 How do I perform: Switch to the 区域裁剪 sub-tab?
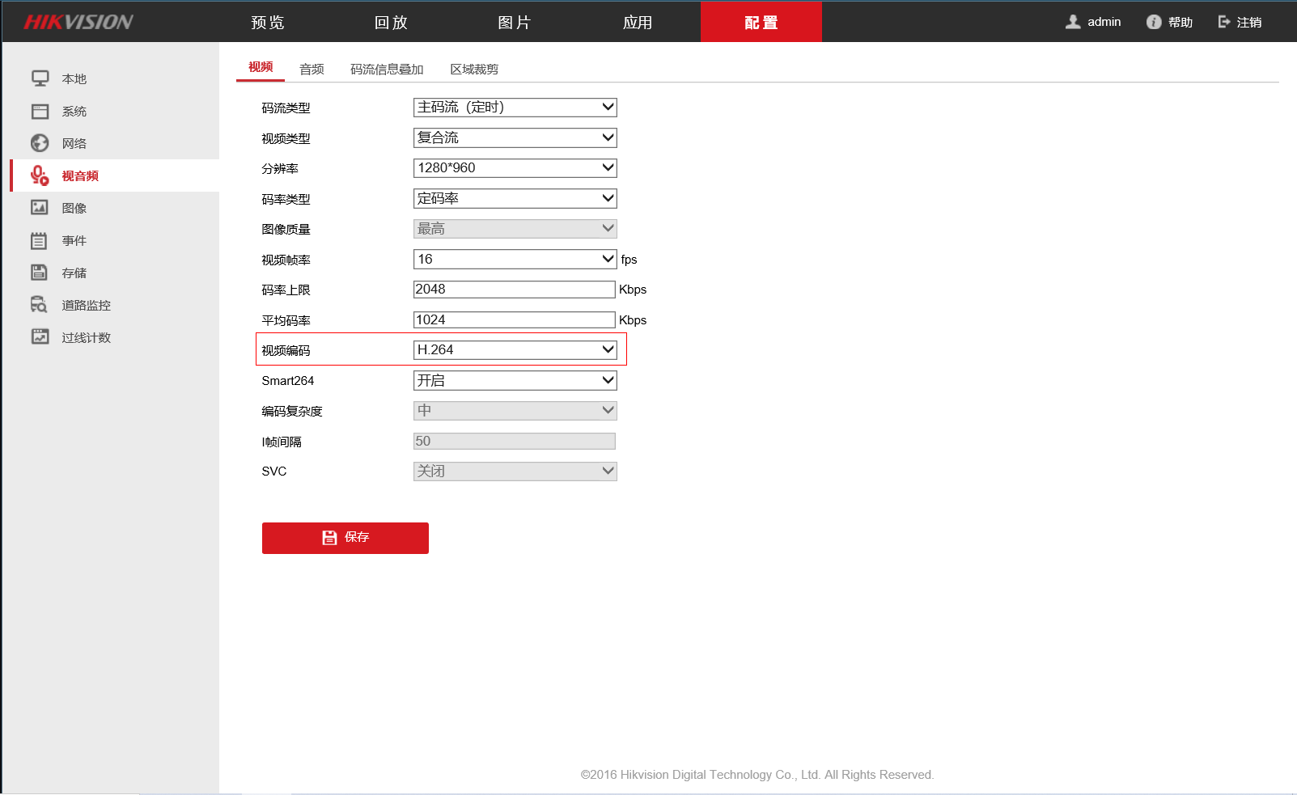474,70
